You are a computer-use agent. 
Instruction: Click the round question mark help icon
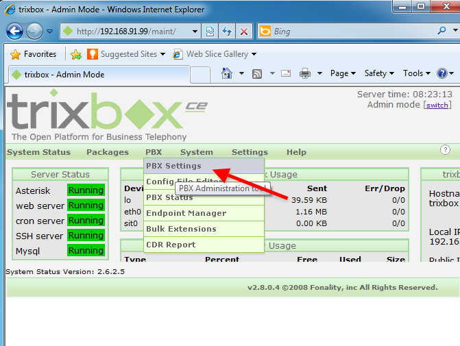(x=445, y=150)
